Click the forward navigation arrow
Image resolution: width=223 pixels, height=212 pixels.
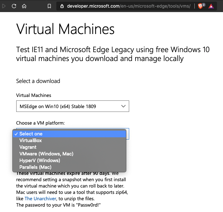(x=4, y=6)
